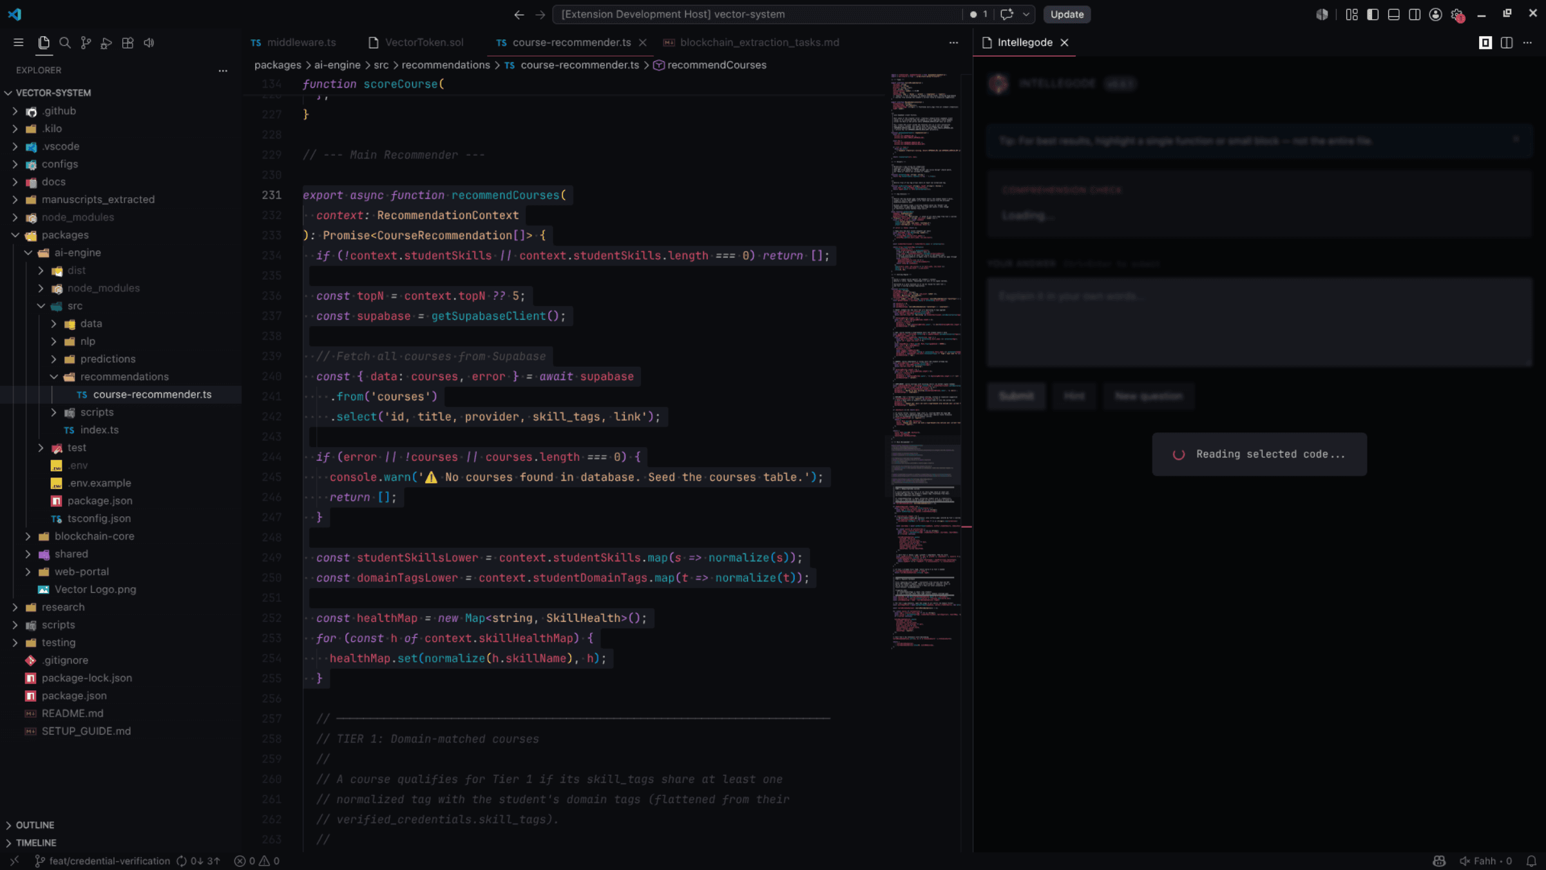Open the chat dropdown arrow in title bar
The width and height of the screenshot is (1546, 870).
point(1026,14)
